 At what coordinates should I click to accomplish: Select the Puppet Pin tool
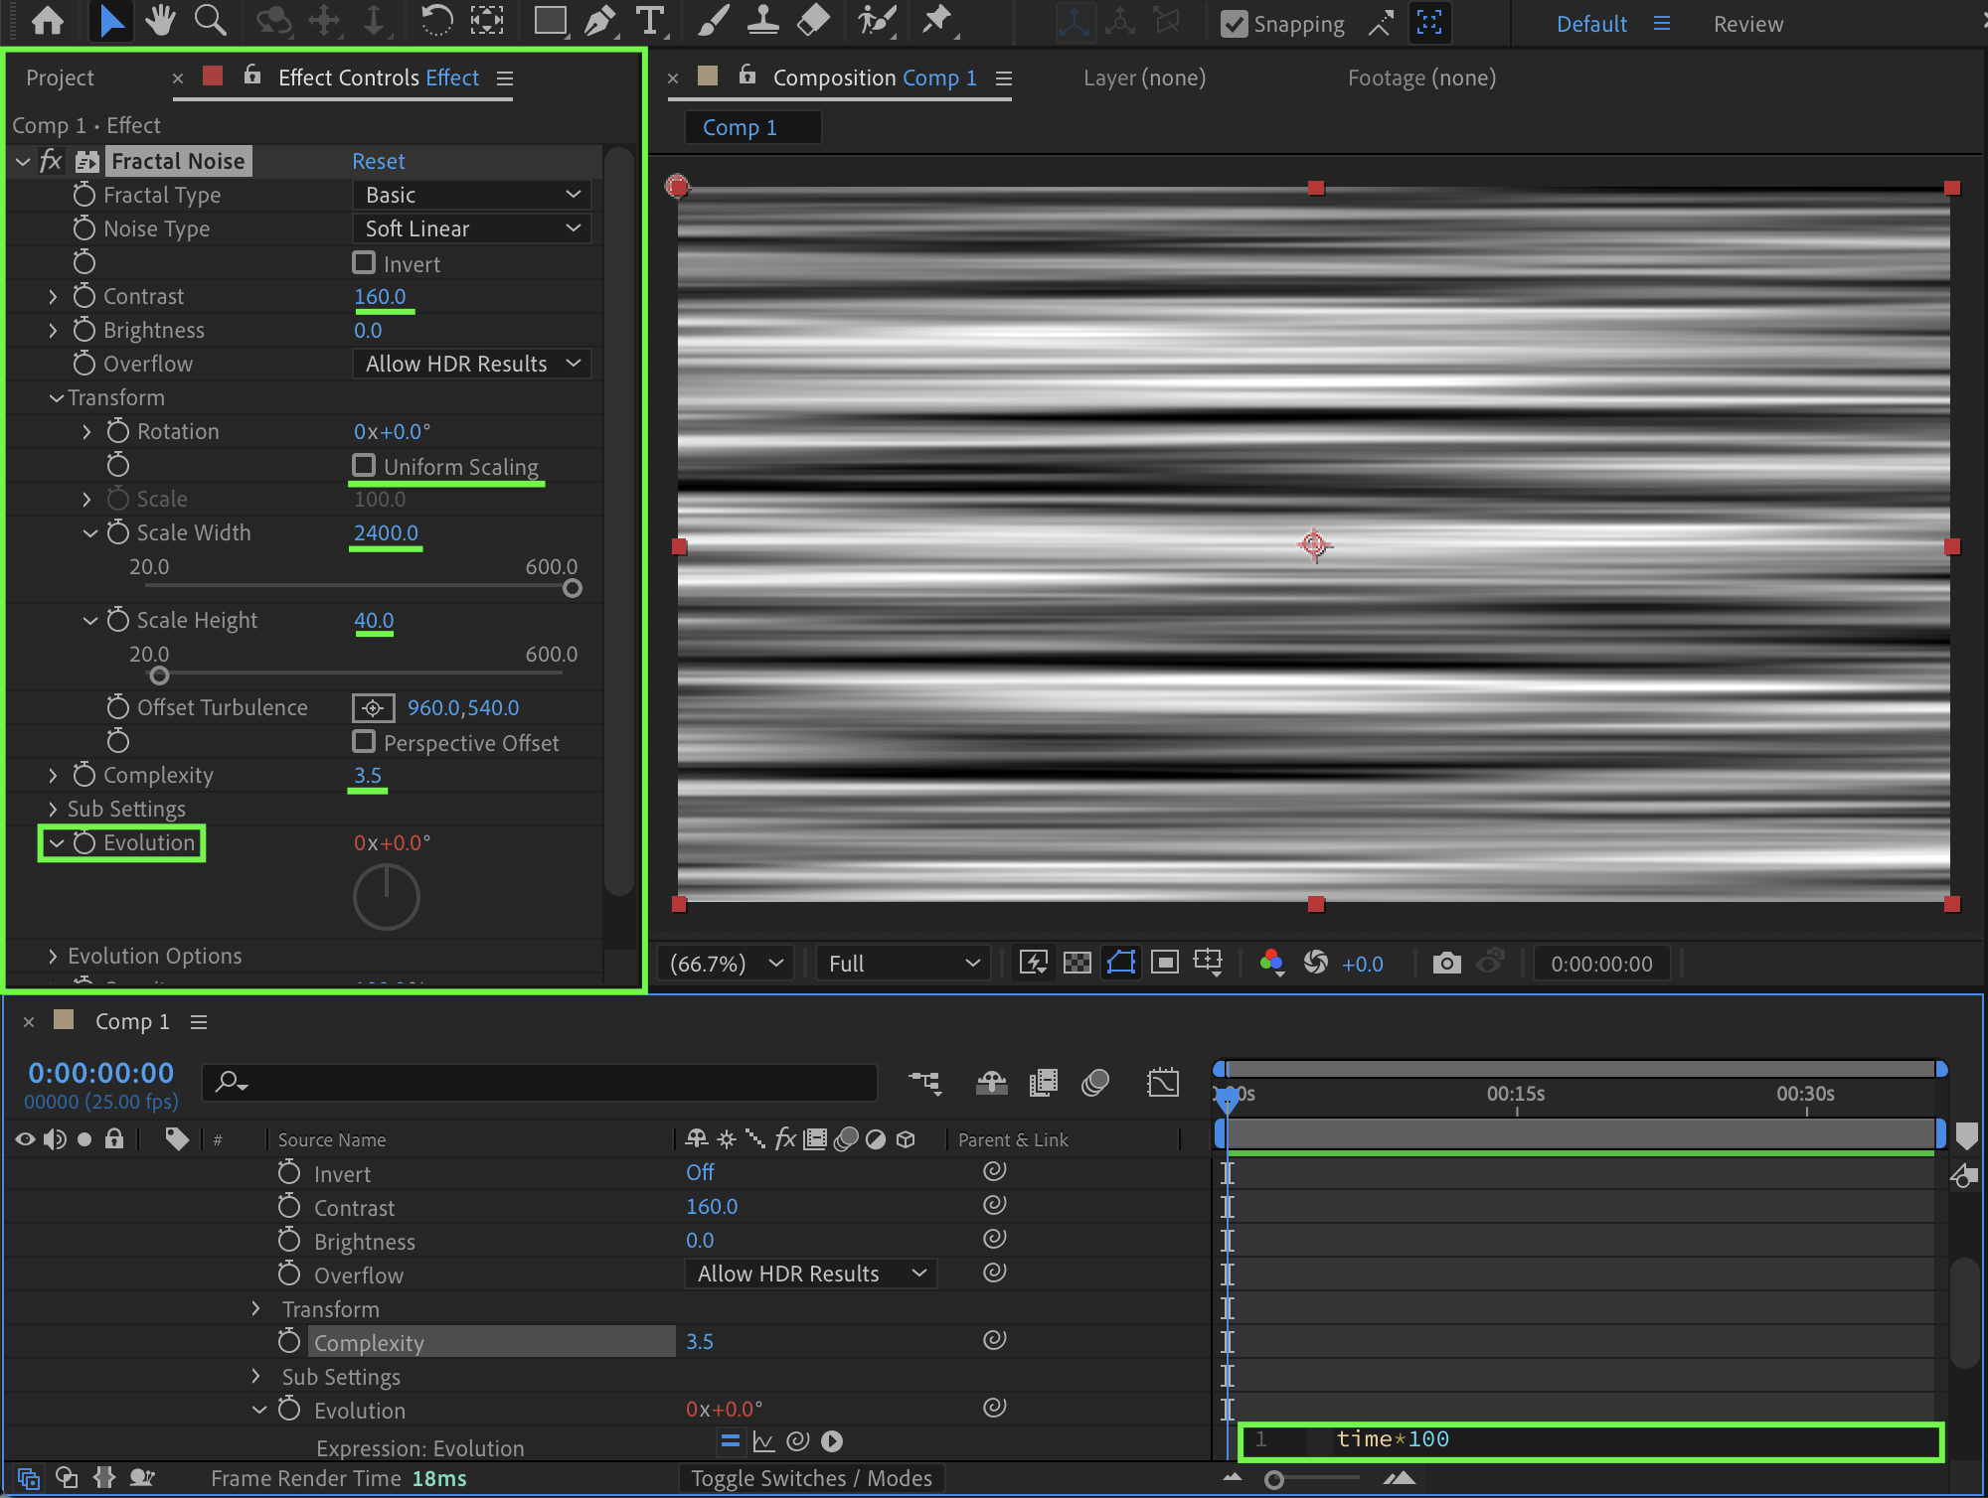(x=936, y=20)
